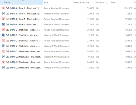Click the 1,091 KB size value
Viewport: 136px width, 105px height.
click(x=128, y=8)
